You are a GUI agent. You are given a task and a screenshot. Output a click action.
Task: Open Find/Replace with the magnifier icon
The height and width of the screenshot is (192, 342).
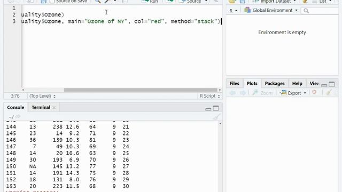tap(98, 1)
